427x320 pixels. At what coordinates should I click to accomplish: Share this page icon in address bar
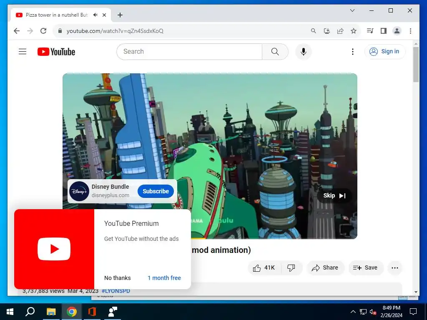340,31
